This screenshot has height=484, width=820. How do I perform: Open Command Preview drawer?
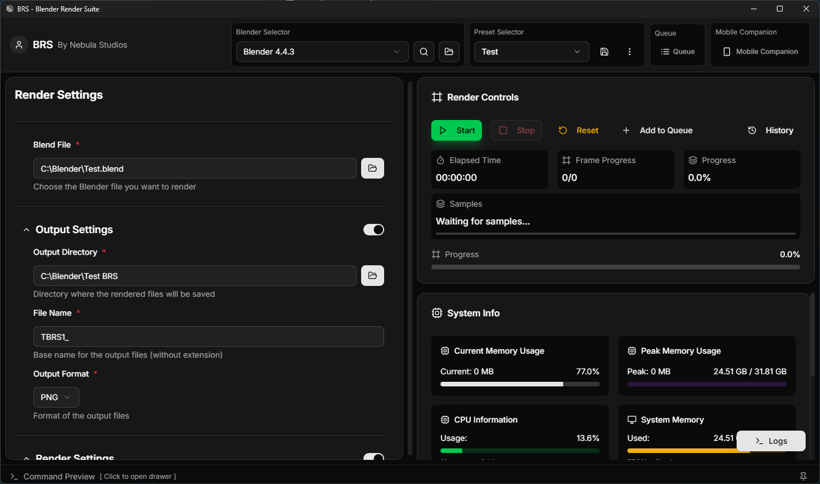tap(99, 477)
